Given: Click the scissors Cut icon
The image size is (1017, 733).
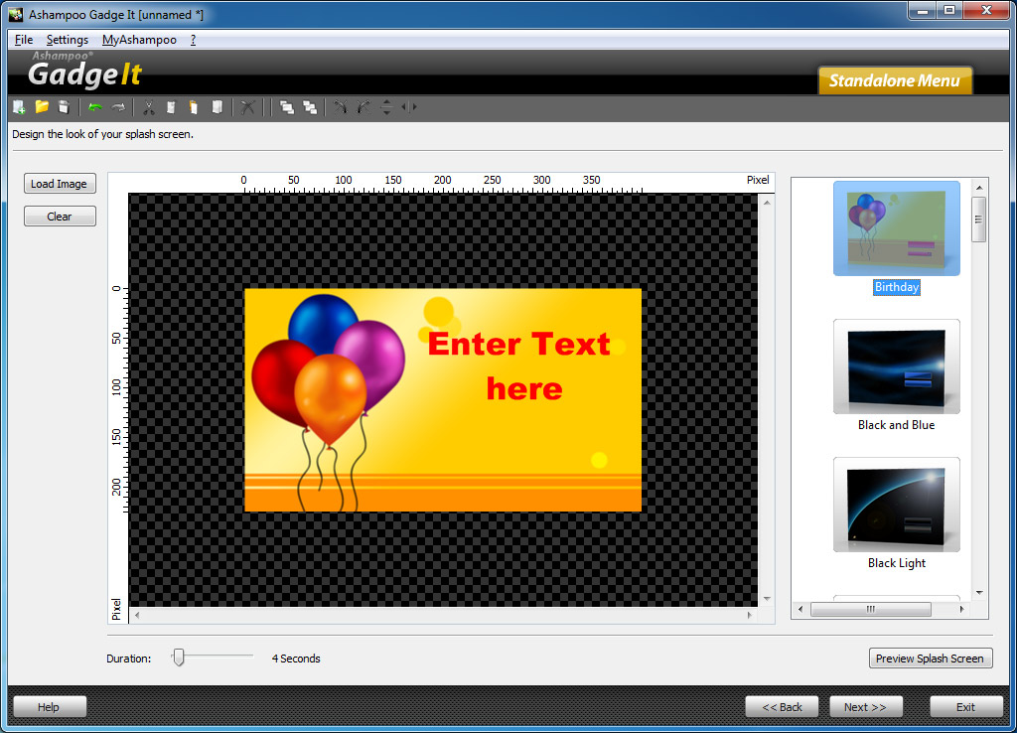Looking at the screenshot, I should pos(149,107).
